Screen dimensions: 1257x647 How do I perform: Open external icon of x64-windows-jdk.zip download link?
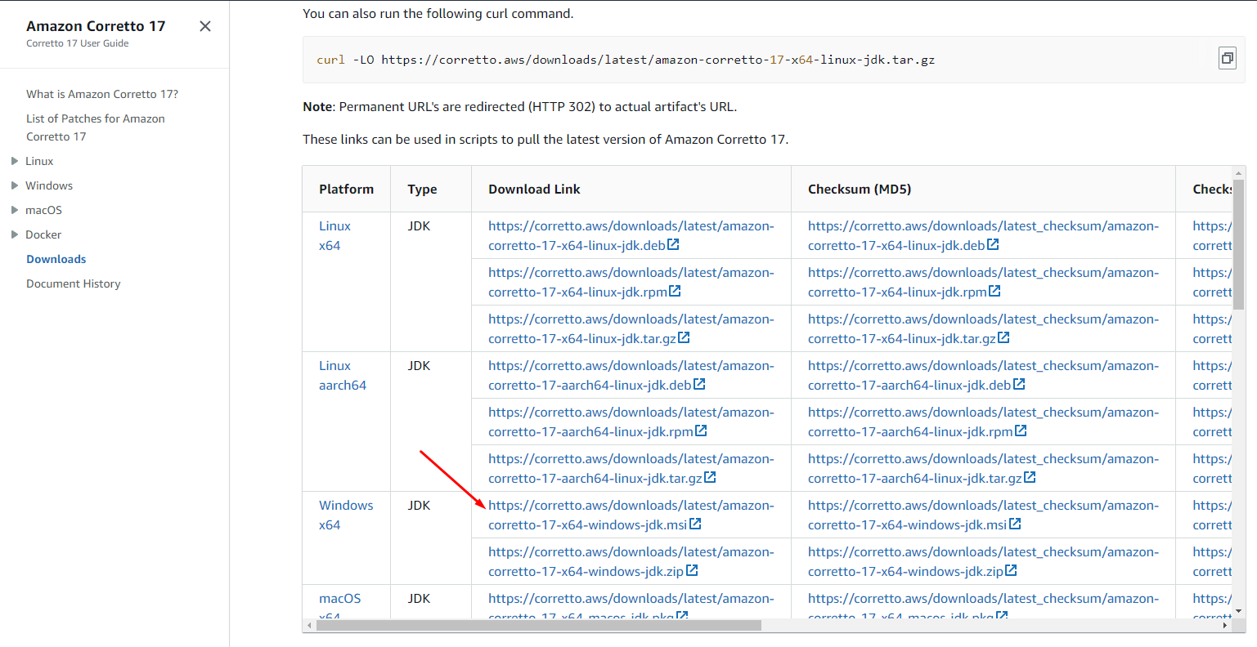click(x=692, y=570)
